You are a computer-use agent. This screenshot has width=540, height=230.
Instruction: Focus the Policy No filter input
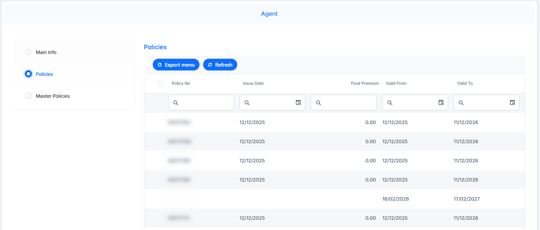tap(201, 103)
